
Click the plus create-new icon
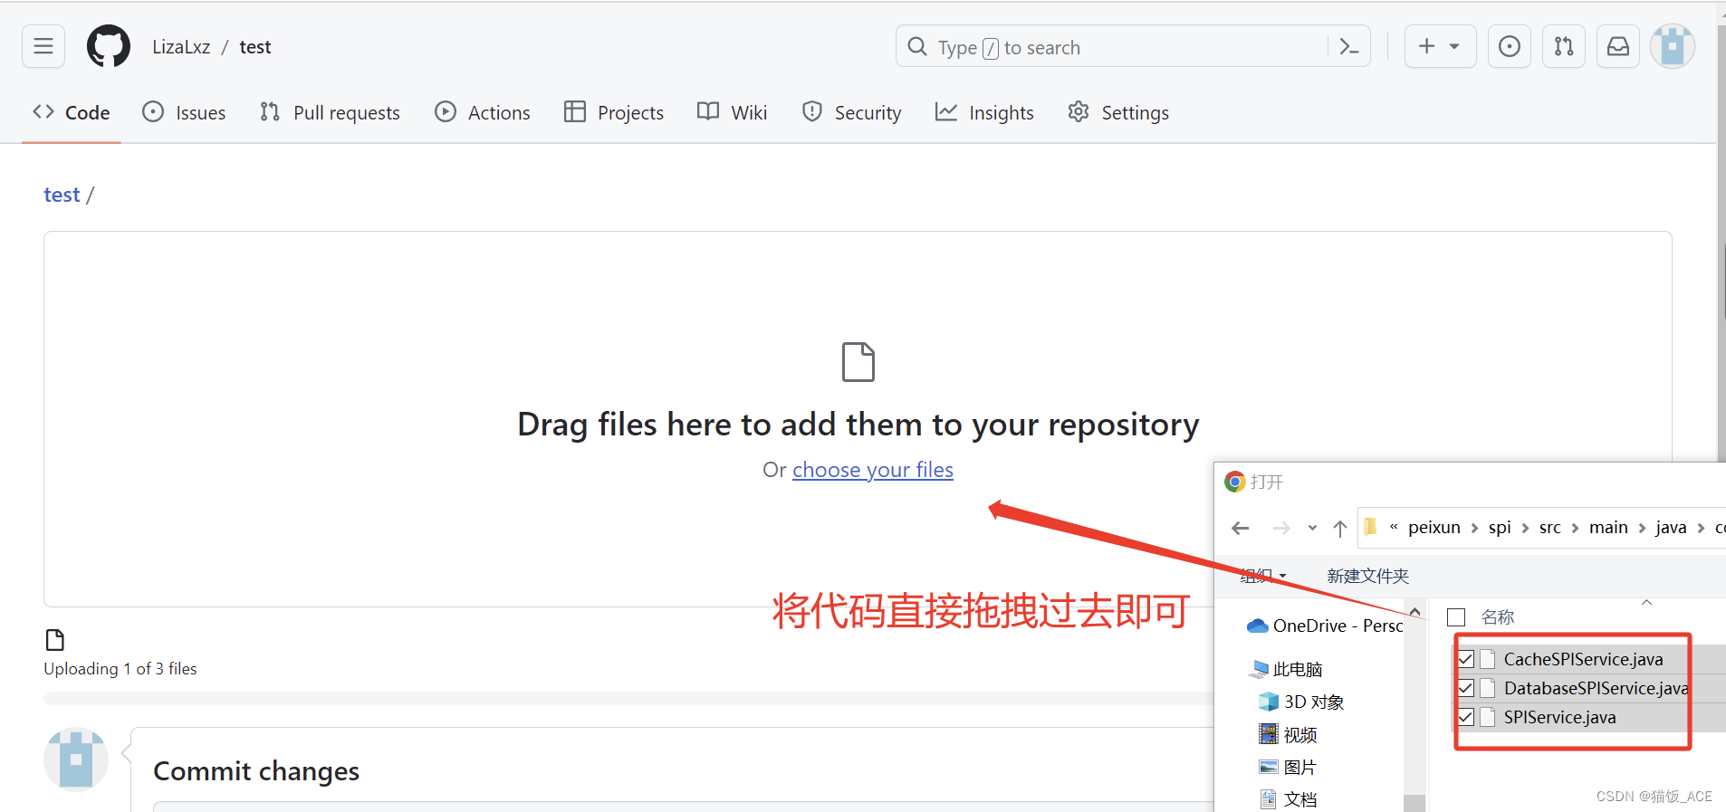(x=1427, y=46)
